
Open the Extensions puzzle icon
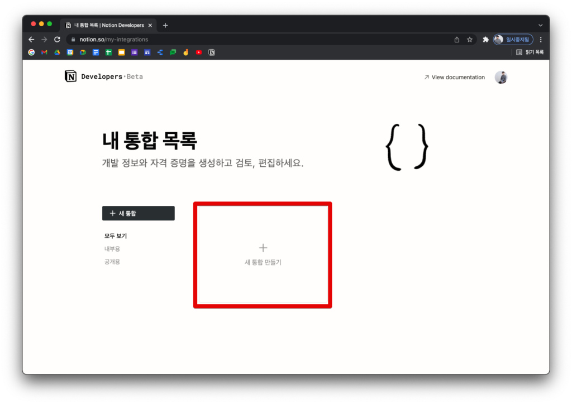(485, 40)
